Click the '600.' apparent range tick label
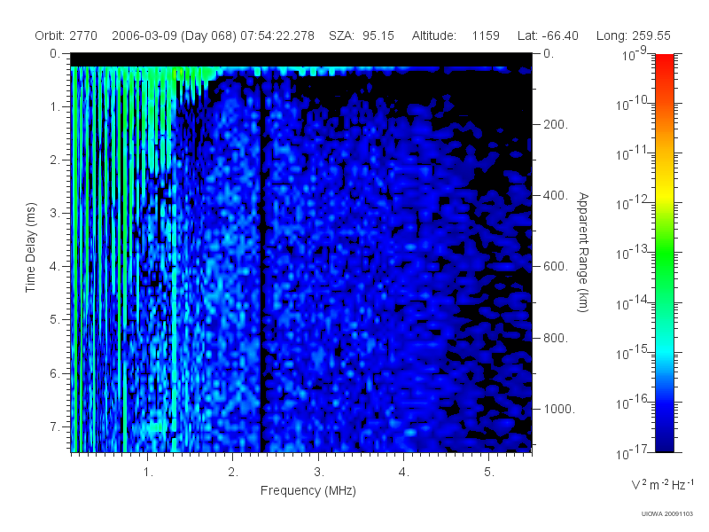 click(x=556, y=267)
